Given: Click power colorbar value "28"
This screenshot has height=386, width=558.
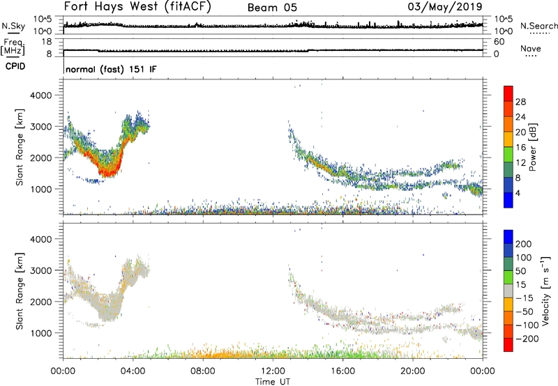Looking at the screenshot, I should 520,102.
